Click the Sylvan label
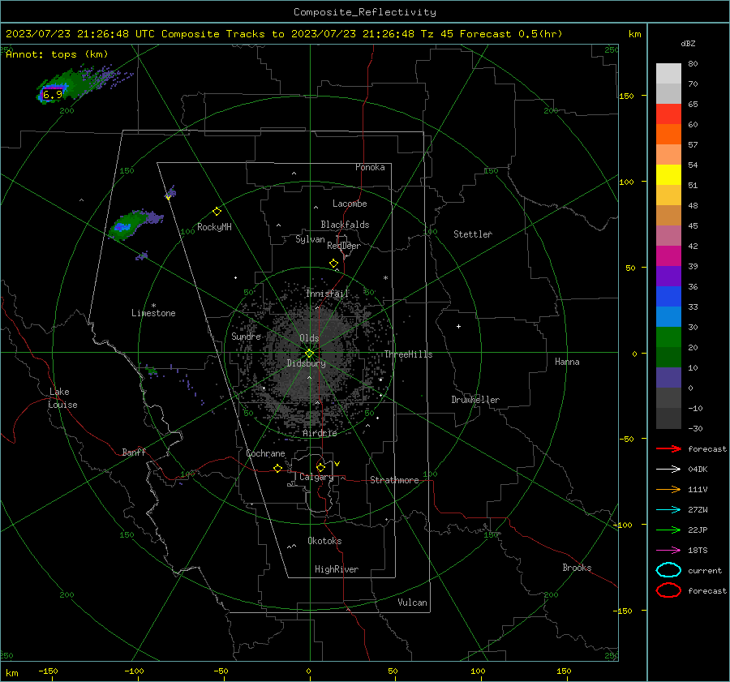 click(310, 239)
